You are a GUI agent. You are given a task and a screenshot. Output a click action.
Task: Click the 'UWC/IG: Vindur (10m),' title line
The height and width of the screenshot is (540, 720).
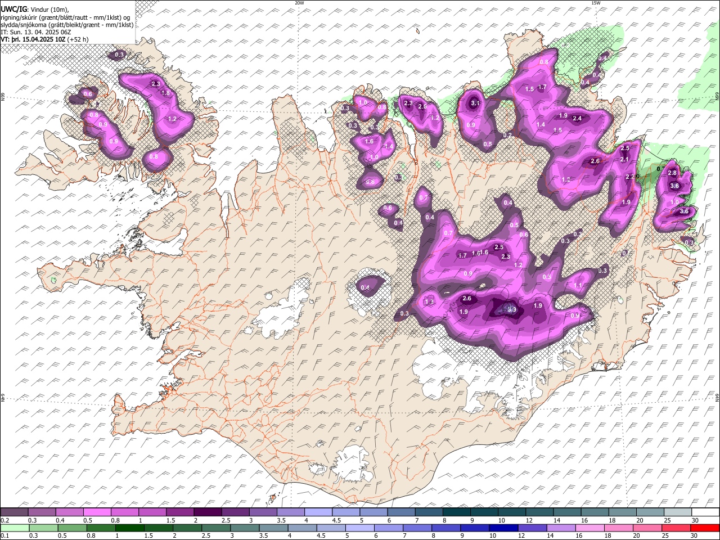tap(35, 10)
